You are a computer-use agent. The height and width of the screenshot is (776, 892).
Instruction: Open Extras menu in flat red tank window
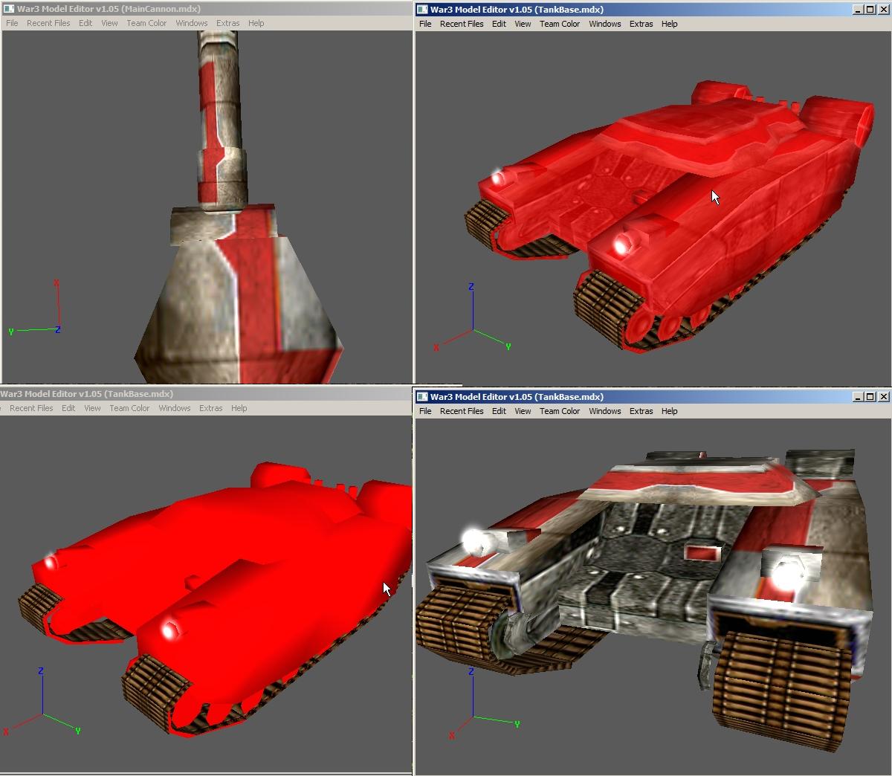tap(211, 408)
